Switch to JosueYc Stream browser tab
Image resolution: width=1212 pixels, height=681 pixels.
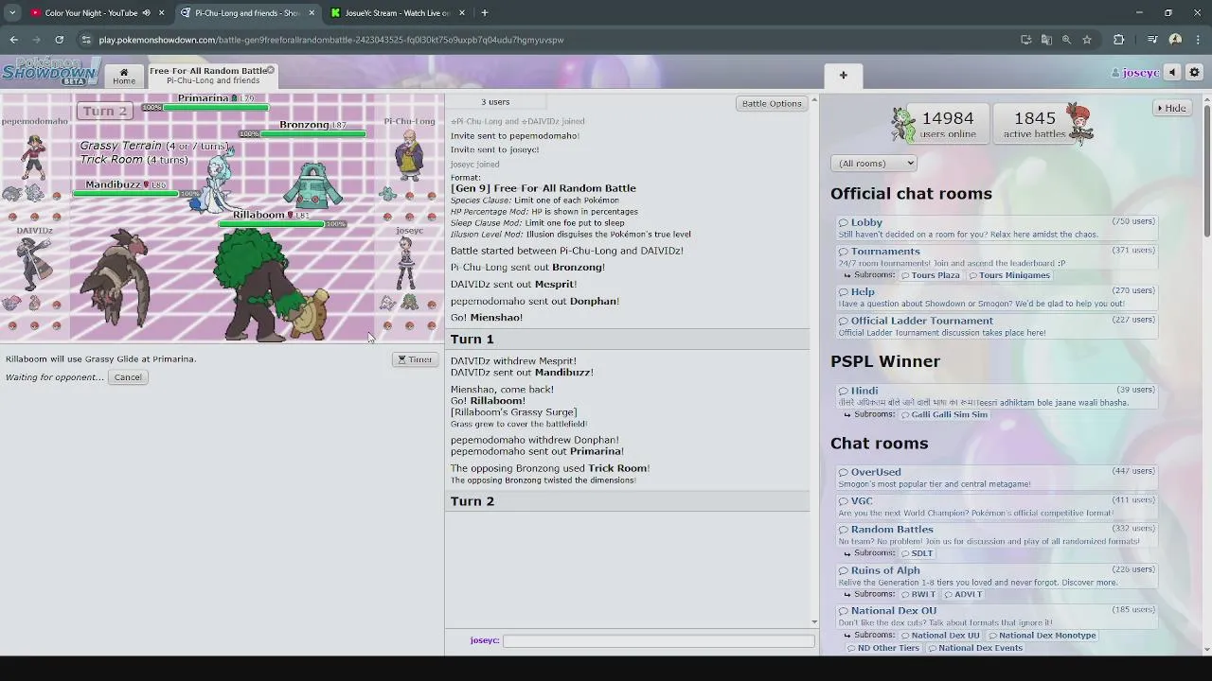[x=397, y=13]
